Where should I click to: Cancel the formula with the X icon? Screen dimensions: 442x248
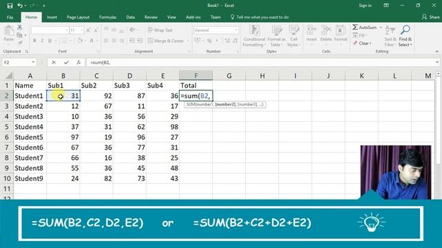pyautogui.click(x=54, y=63)
